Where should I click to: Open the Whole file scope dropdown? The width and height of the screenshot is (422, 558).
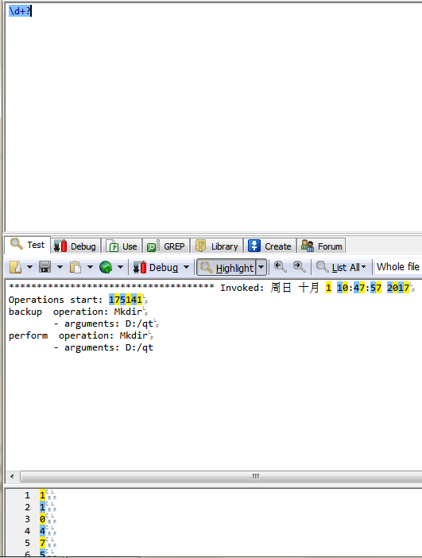[x=398, y=267]
